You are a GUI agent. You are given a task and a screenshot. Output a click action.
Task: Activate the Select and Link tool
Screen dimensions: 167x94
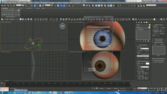8,5
